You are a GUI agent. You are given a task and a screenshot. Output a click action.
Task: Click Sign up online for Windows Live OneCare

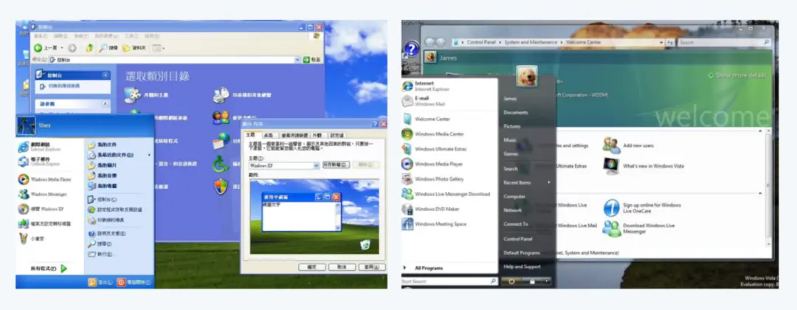[643, 208]
